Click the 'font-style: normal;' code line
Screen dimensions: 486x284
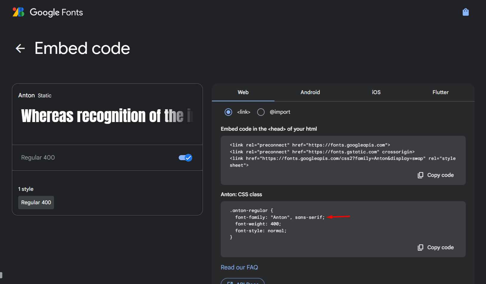261,231
